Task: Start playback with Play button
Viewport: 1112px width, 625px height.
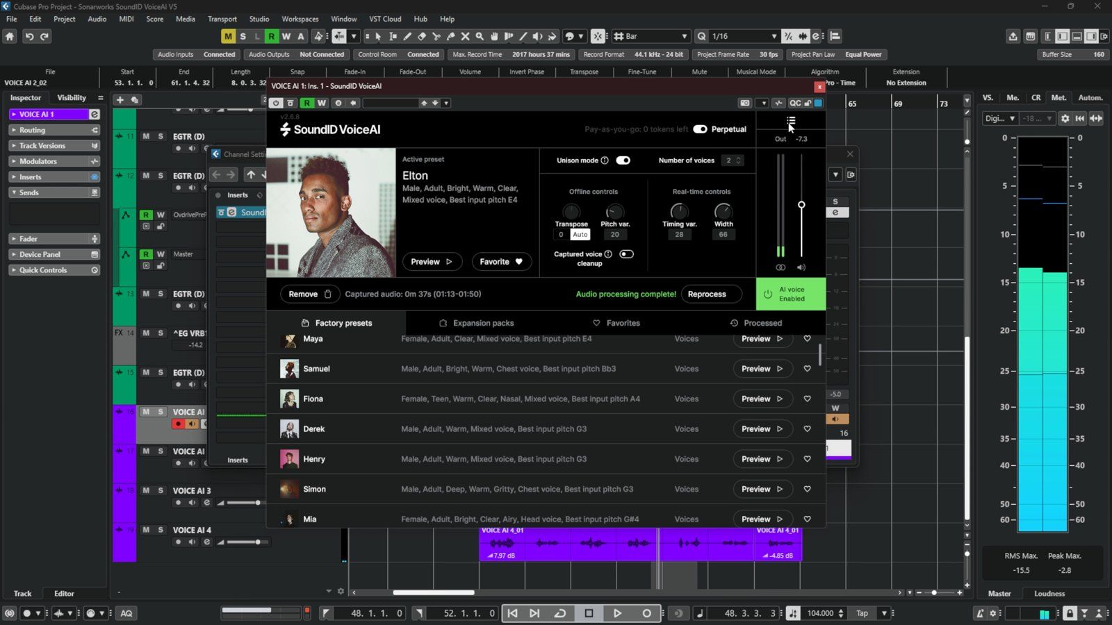Action: (x=617, y=613)
